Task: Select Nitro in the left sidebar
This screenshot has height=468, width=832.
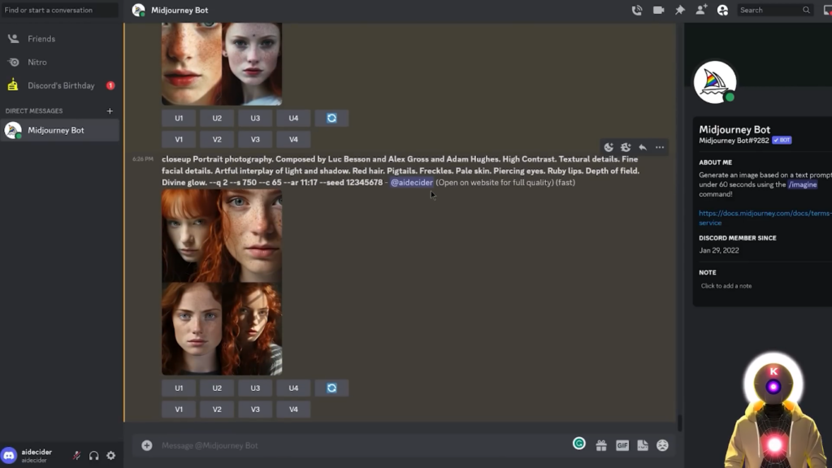Action: pyautogui.click(x=37, y=62)
